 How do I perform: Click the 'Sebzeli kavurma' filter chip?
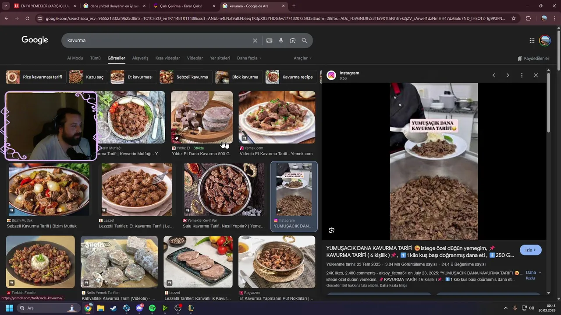pyautogui.click(x=186, y=77)
